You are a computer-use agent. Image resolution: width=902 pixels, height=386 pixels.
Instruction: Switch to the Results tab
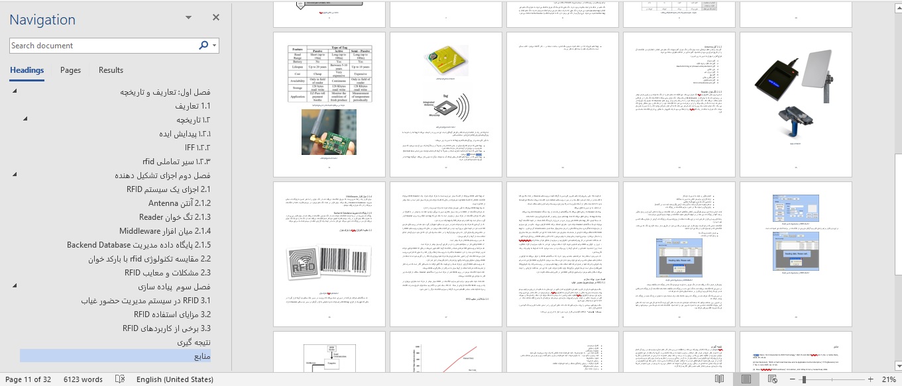coord(111,70)
